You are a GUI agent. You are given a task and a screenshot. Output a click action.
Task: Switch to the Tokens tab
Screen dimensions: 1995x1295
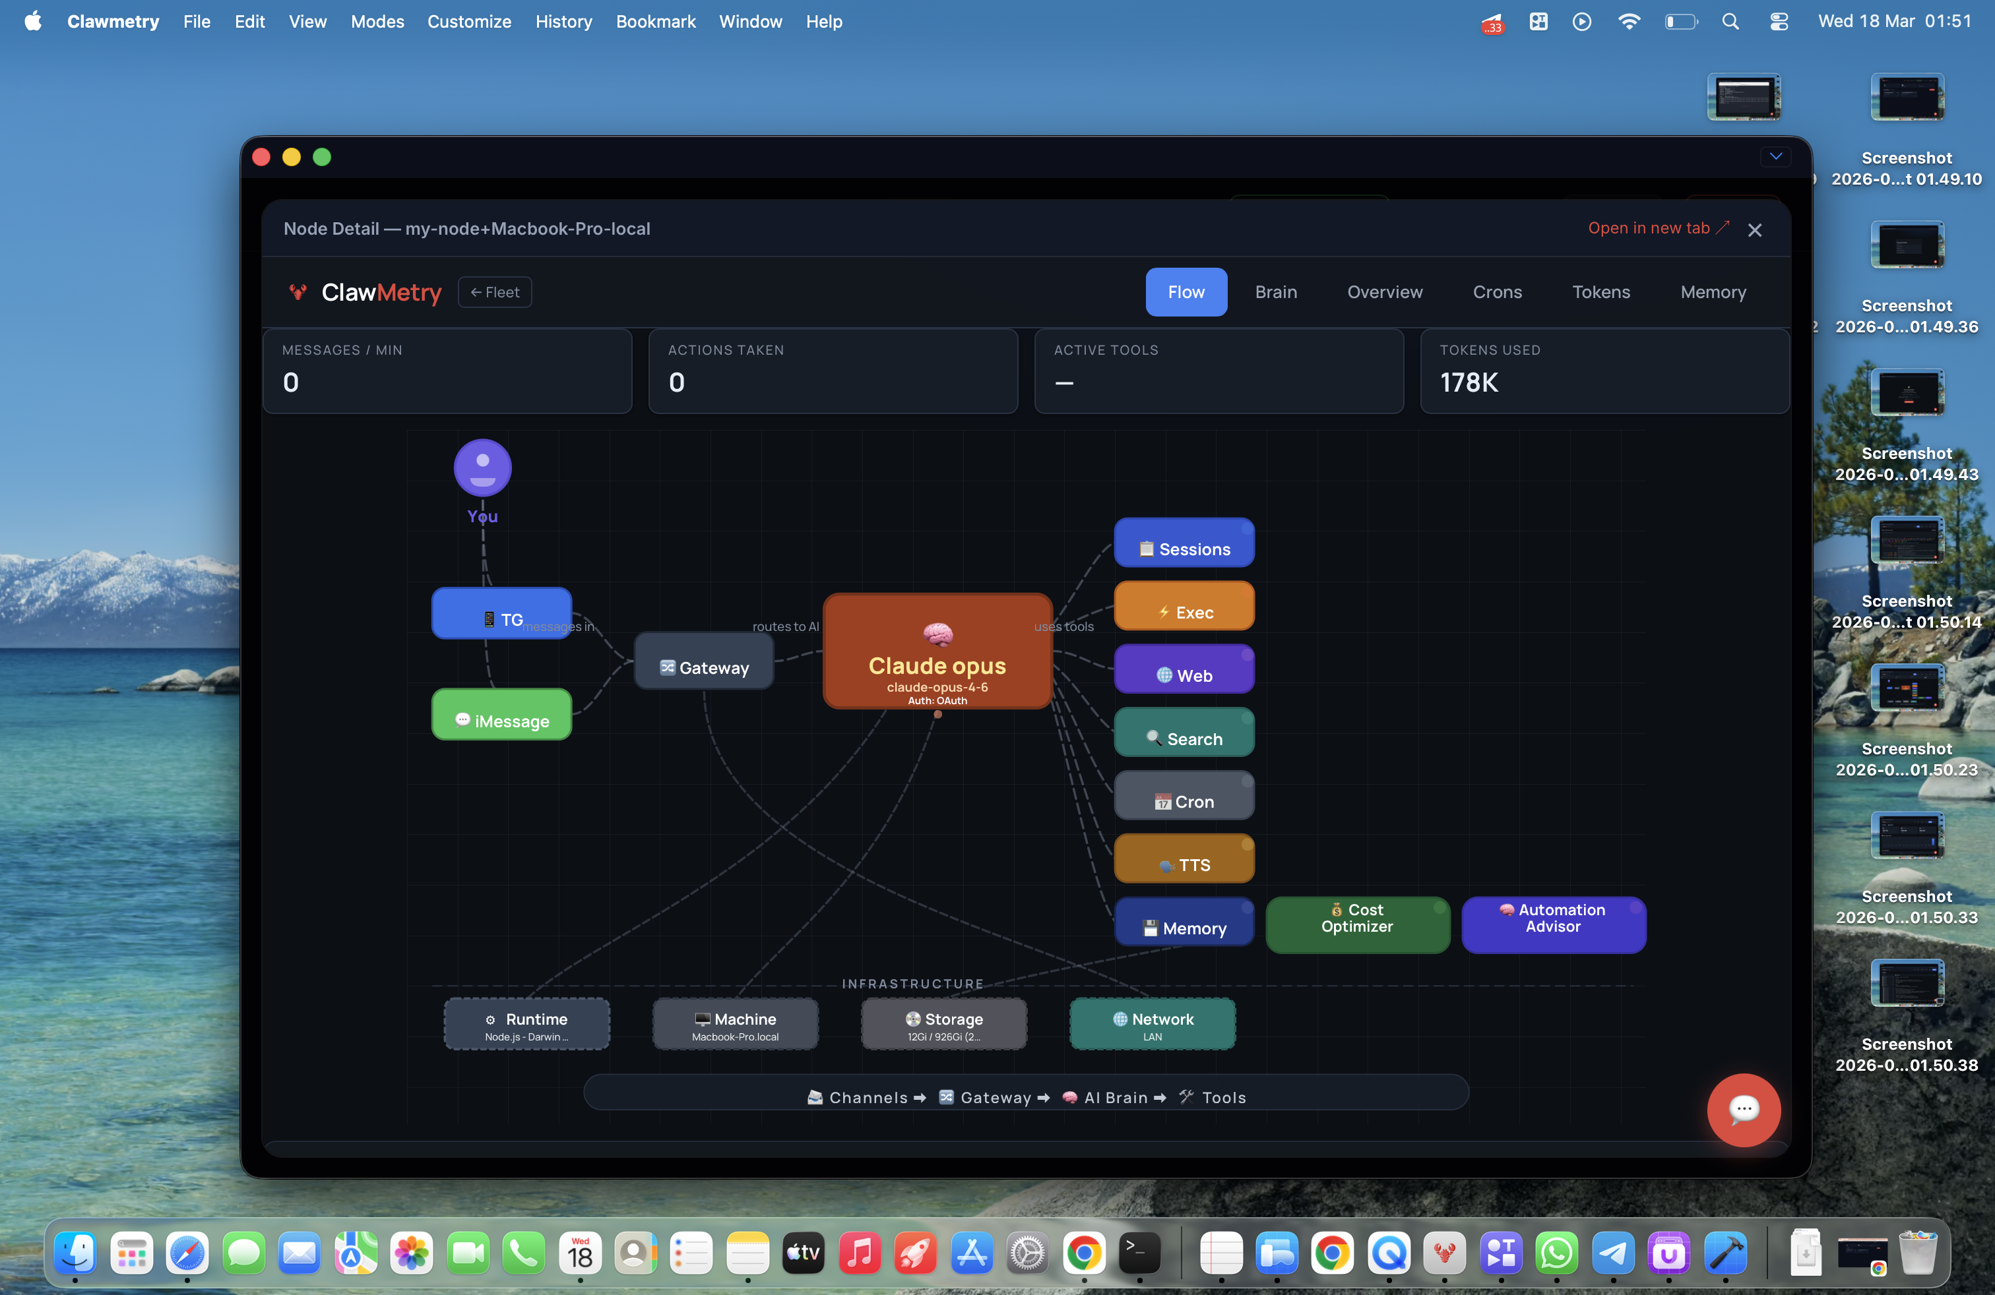coord(1600,291)
